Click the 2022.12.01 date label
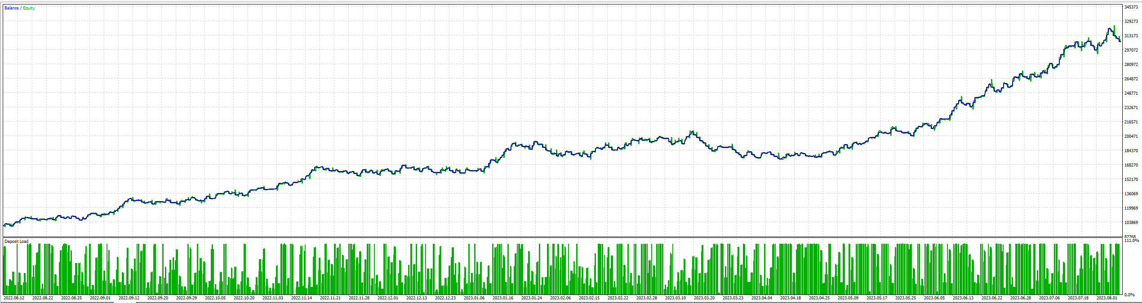 coord(388,298)
